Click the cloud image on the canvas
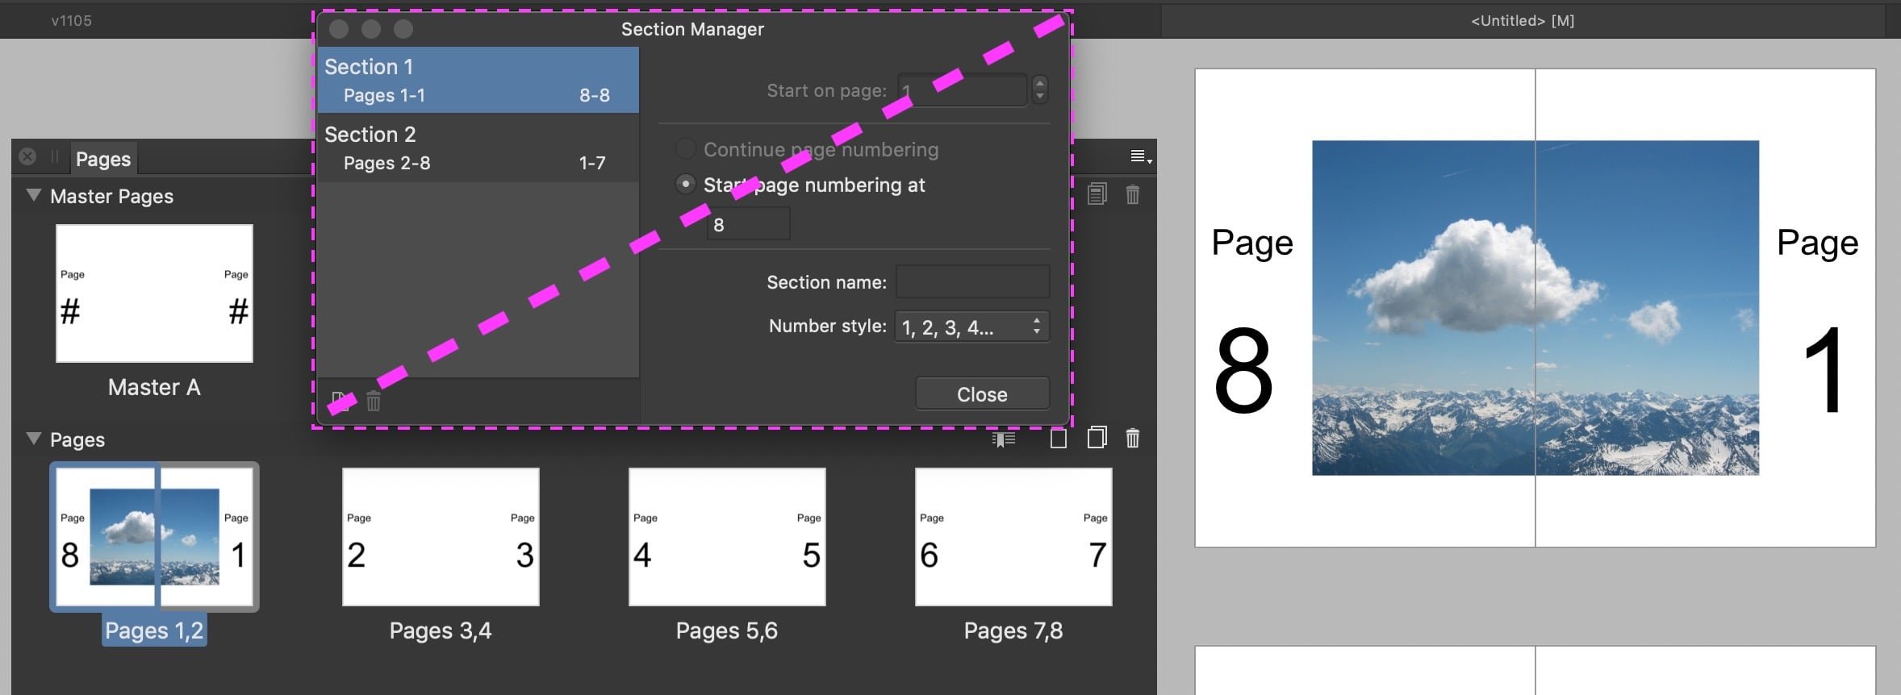The height and width of the screenshot is (695, 1901). [1535, 308]
